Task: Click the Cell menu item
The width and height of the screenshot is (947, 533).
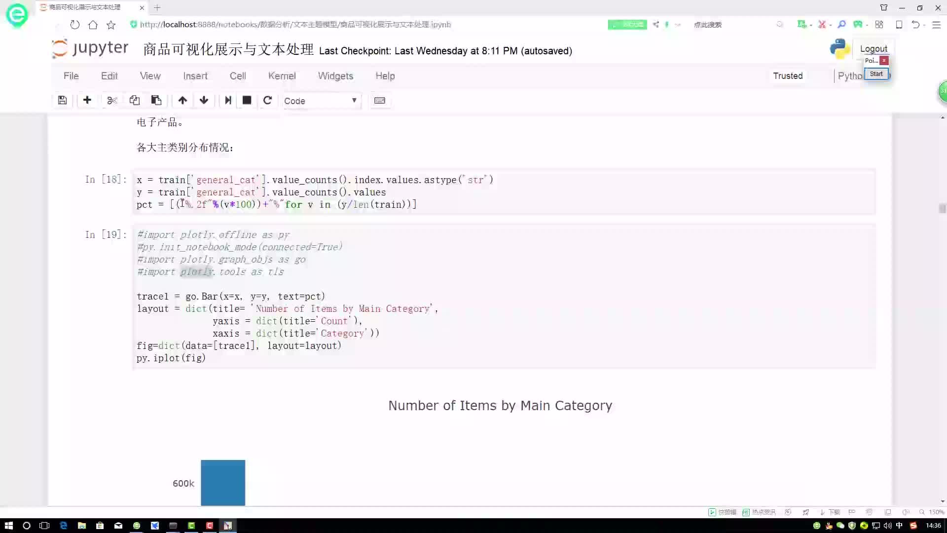Action: (237, 76)
